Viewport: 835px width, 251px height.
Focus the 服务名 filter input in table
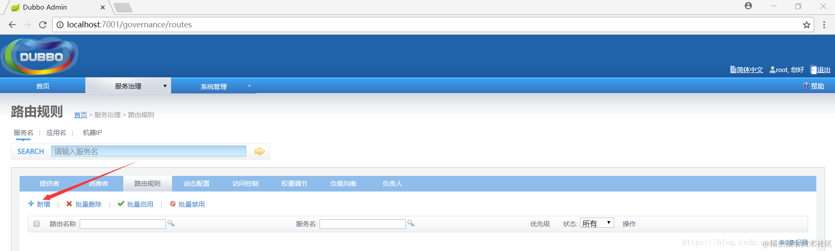tap(363, 224)
